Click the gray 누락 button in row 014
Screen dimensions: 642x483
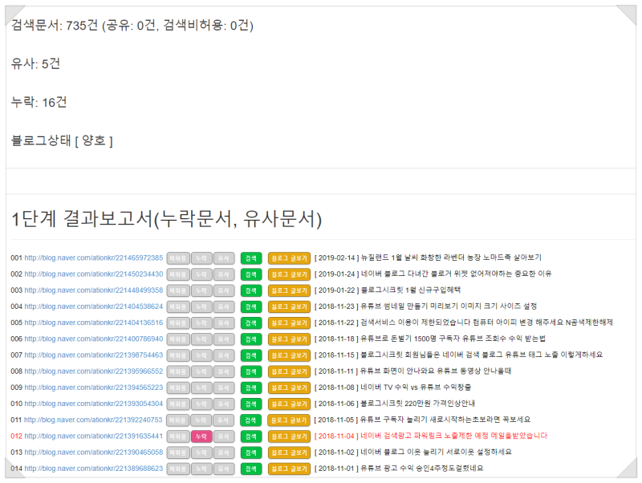click(x=201, y=469)
